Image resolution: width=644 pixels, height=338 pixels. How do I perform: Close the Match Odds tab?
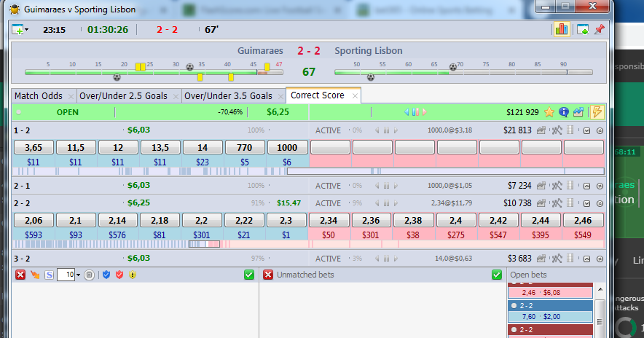(x=71, y=96)
